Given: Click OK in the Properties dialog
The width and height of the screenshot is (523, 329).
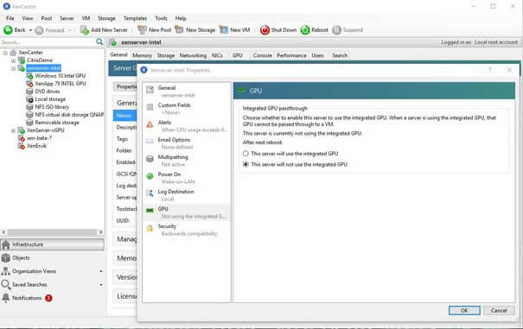Looking at the screenshot, I should tap(464, 310).
